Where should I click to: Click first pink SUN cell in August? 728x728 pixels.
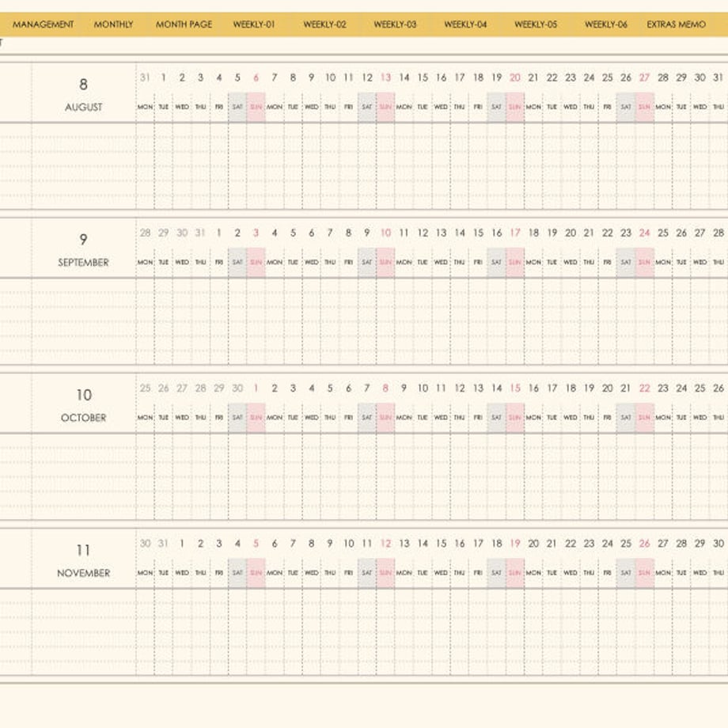pos(256,108)
